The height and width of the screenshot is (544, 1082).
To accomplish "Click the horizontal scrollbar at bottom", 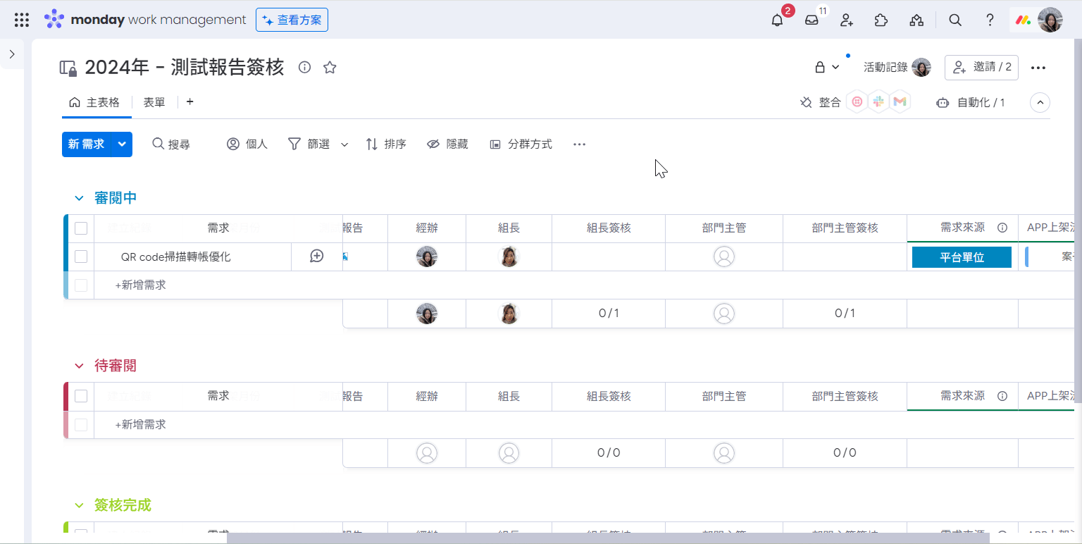I will (x=608, y=538).
